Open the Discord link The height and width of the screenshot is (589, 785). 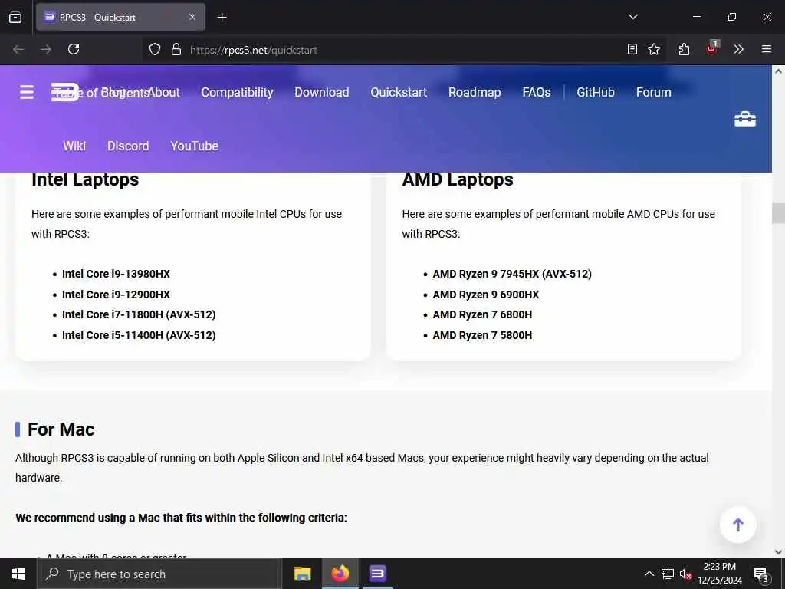tap(128, 146)
